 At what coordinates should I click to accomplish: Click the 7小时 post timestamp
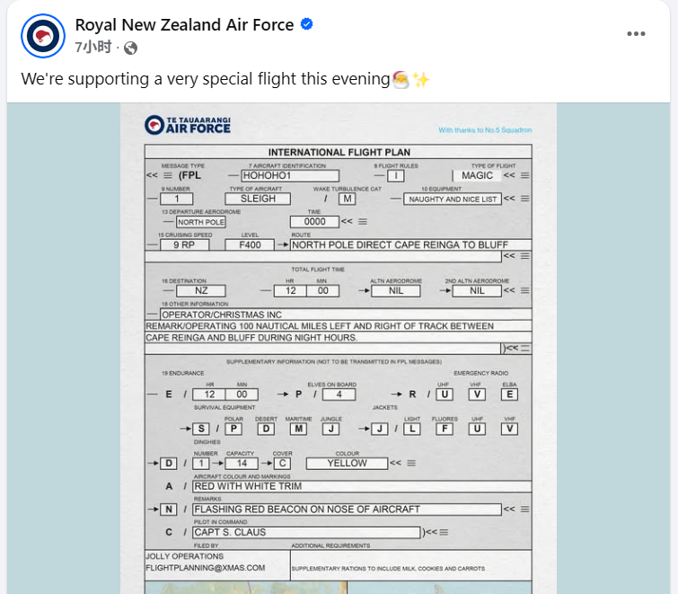tap(92, 47)
